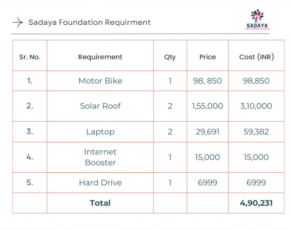
Task: Select the Laptop requirement cell
Action: click(100, 132)
